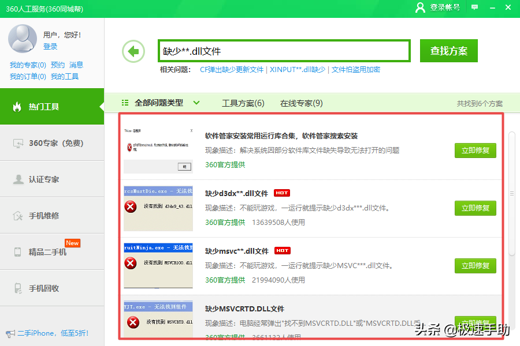
Task: Close the 360人工服务 window
Action: pos(508,7)
